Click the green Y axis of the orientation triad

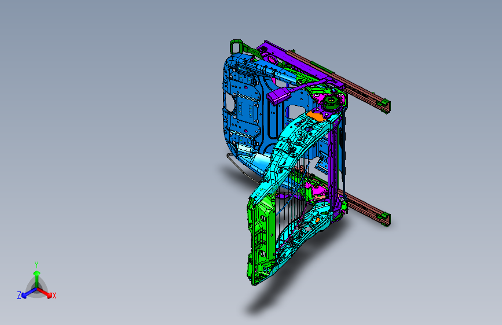pos(37,279)
